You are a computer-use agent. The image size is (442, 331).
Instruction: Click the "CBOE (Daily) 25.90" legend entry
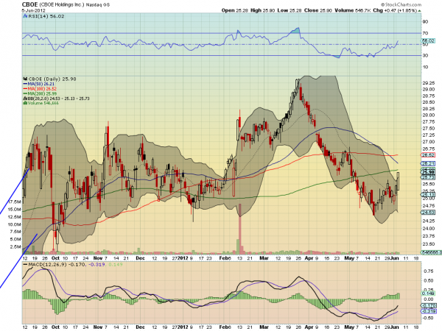click(x=52, y=79)
